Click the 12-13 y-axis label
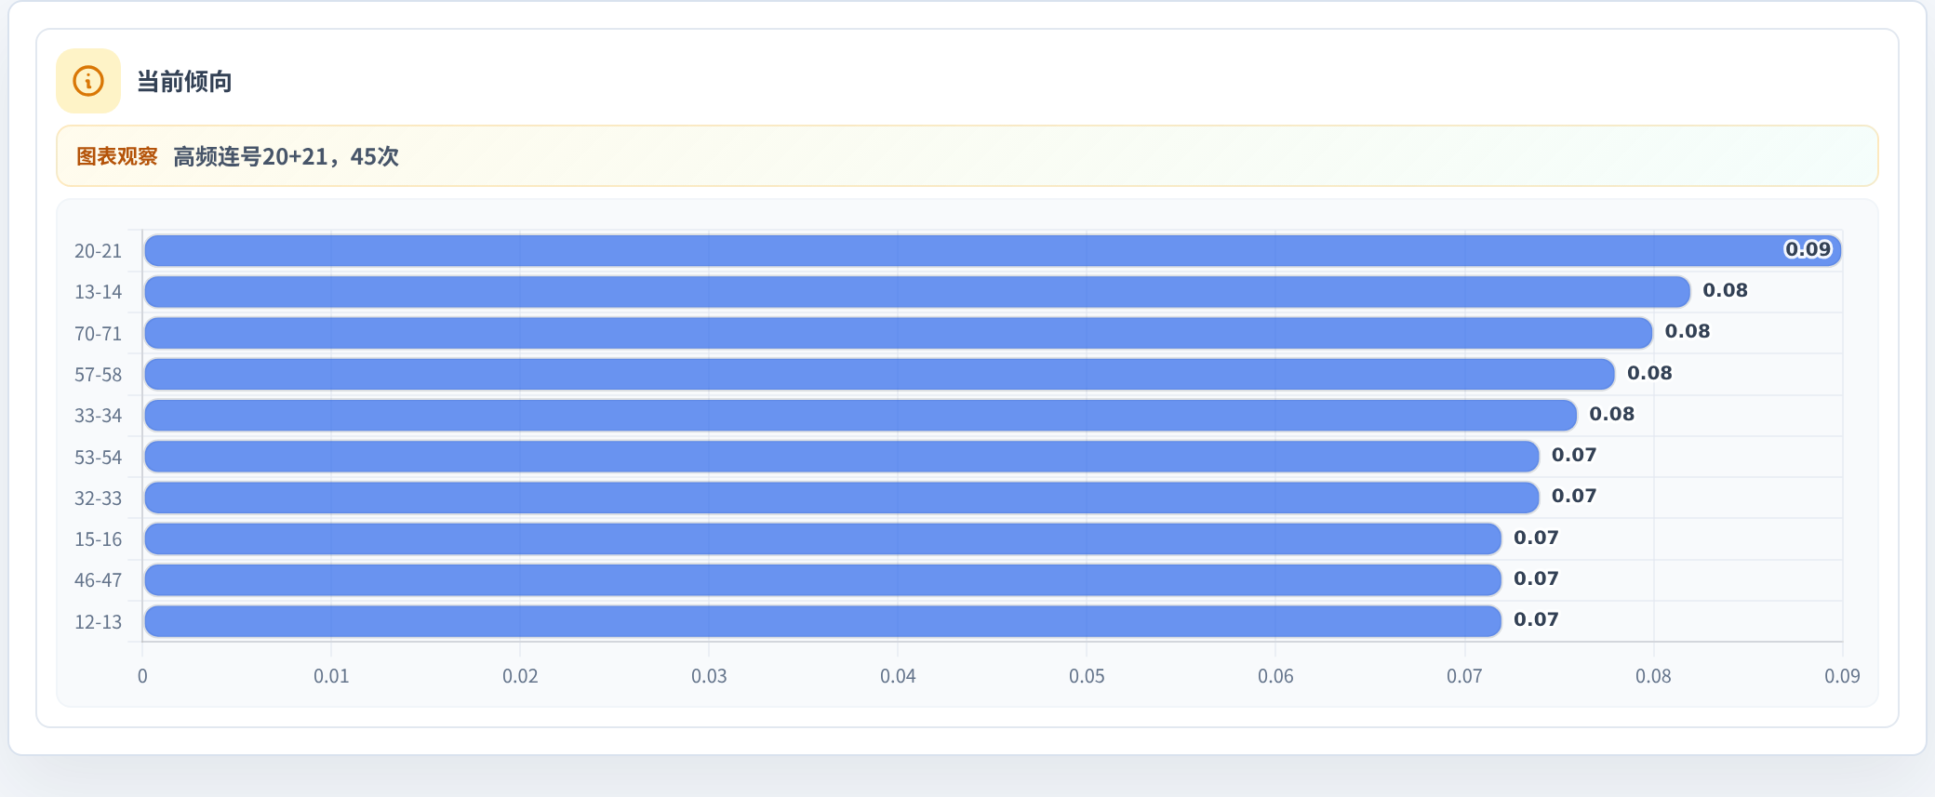The image size is (1935, 797). click(x=98, y=622)
